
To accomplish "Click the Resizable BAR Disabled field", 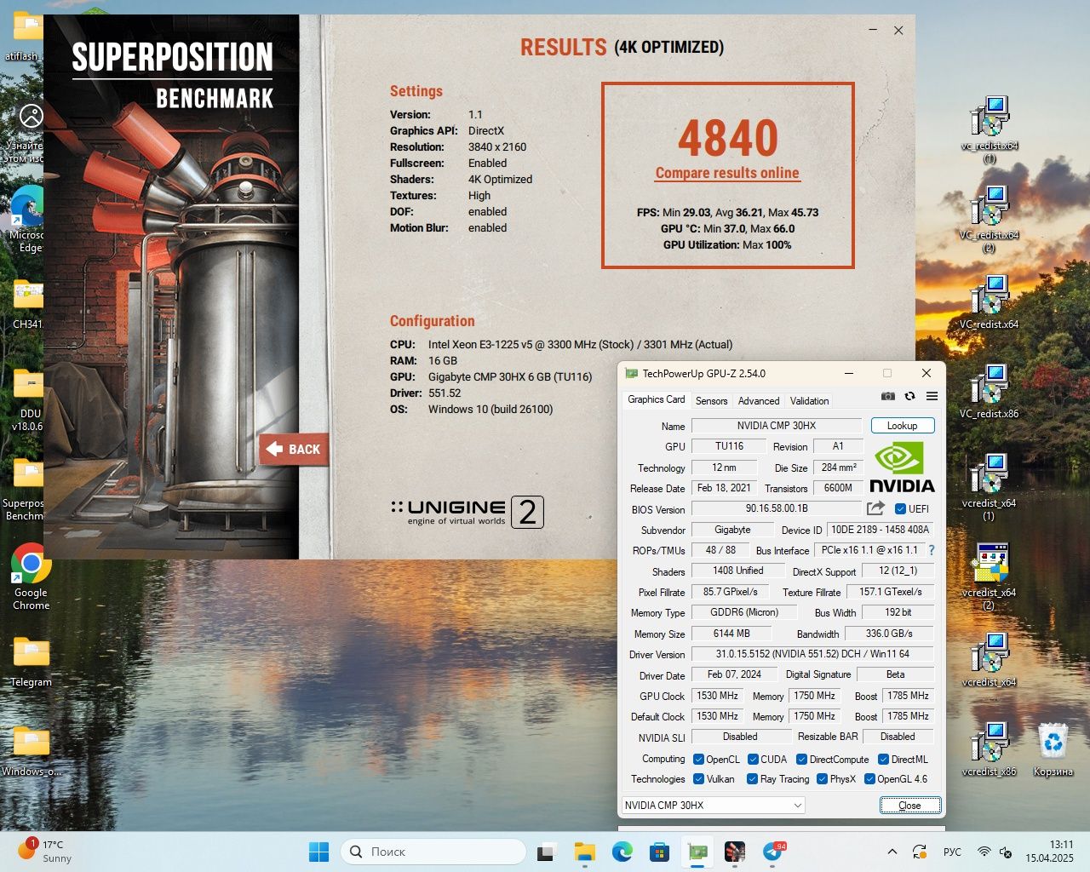I will tap(898, 737).
